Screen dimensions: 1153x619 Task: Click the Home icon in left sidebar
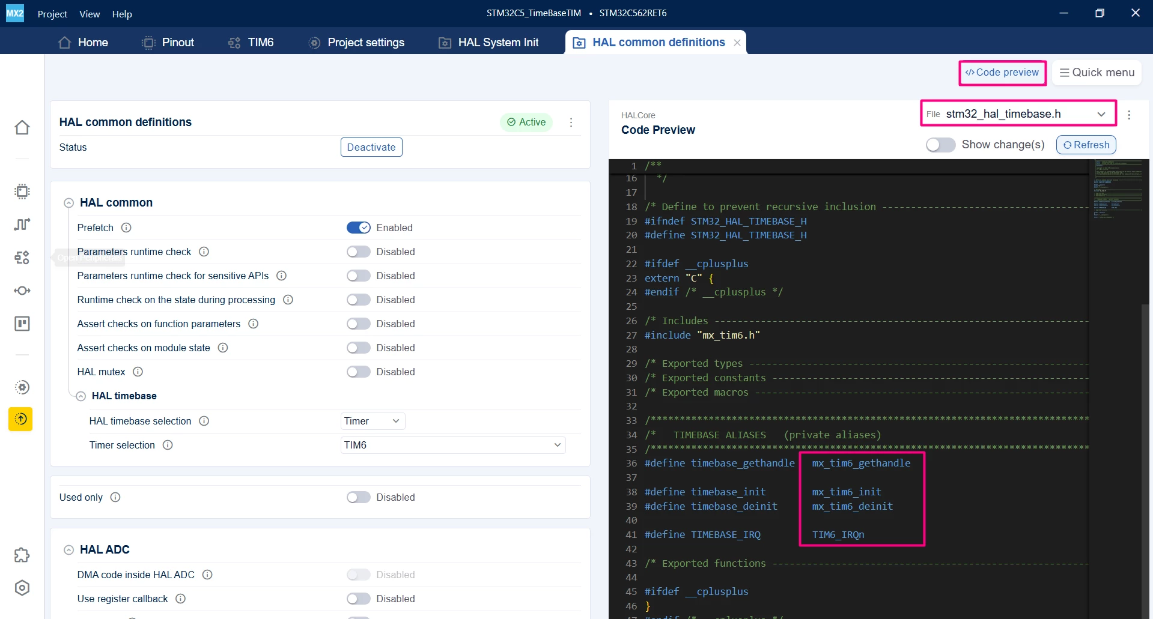pyautogui.click(x=22, y=127)
